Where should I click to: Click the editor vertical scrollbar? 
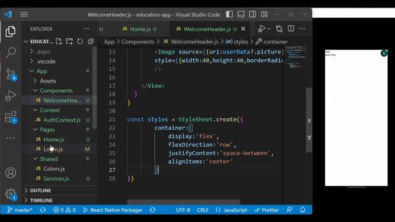(x=309, y=120)
